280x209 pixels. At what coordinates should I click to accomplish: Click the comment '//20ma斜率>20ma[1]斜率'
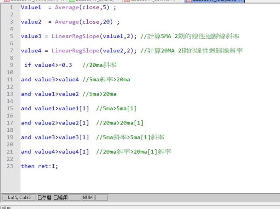click(134, 152)
